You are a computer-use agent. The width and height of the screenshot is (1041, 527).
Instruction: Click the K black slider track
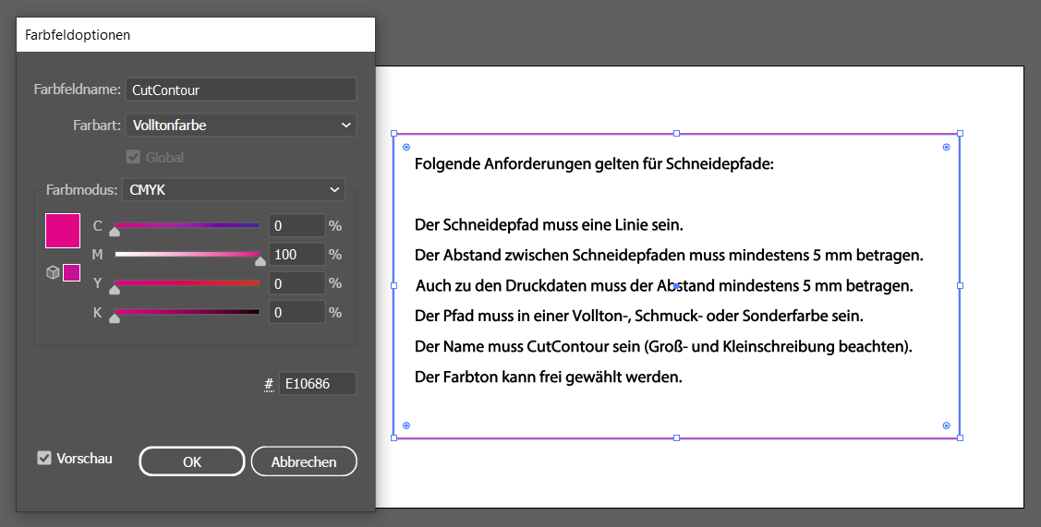188,312
